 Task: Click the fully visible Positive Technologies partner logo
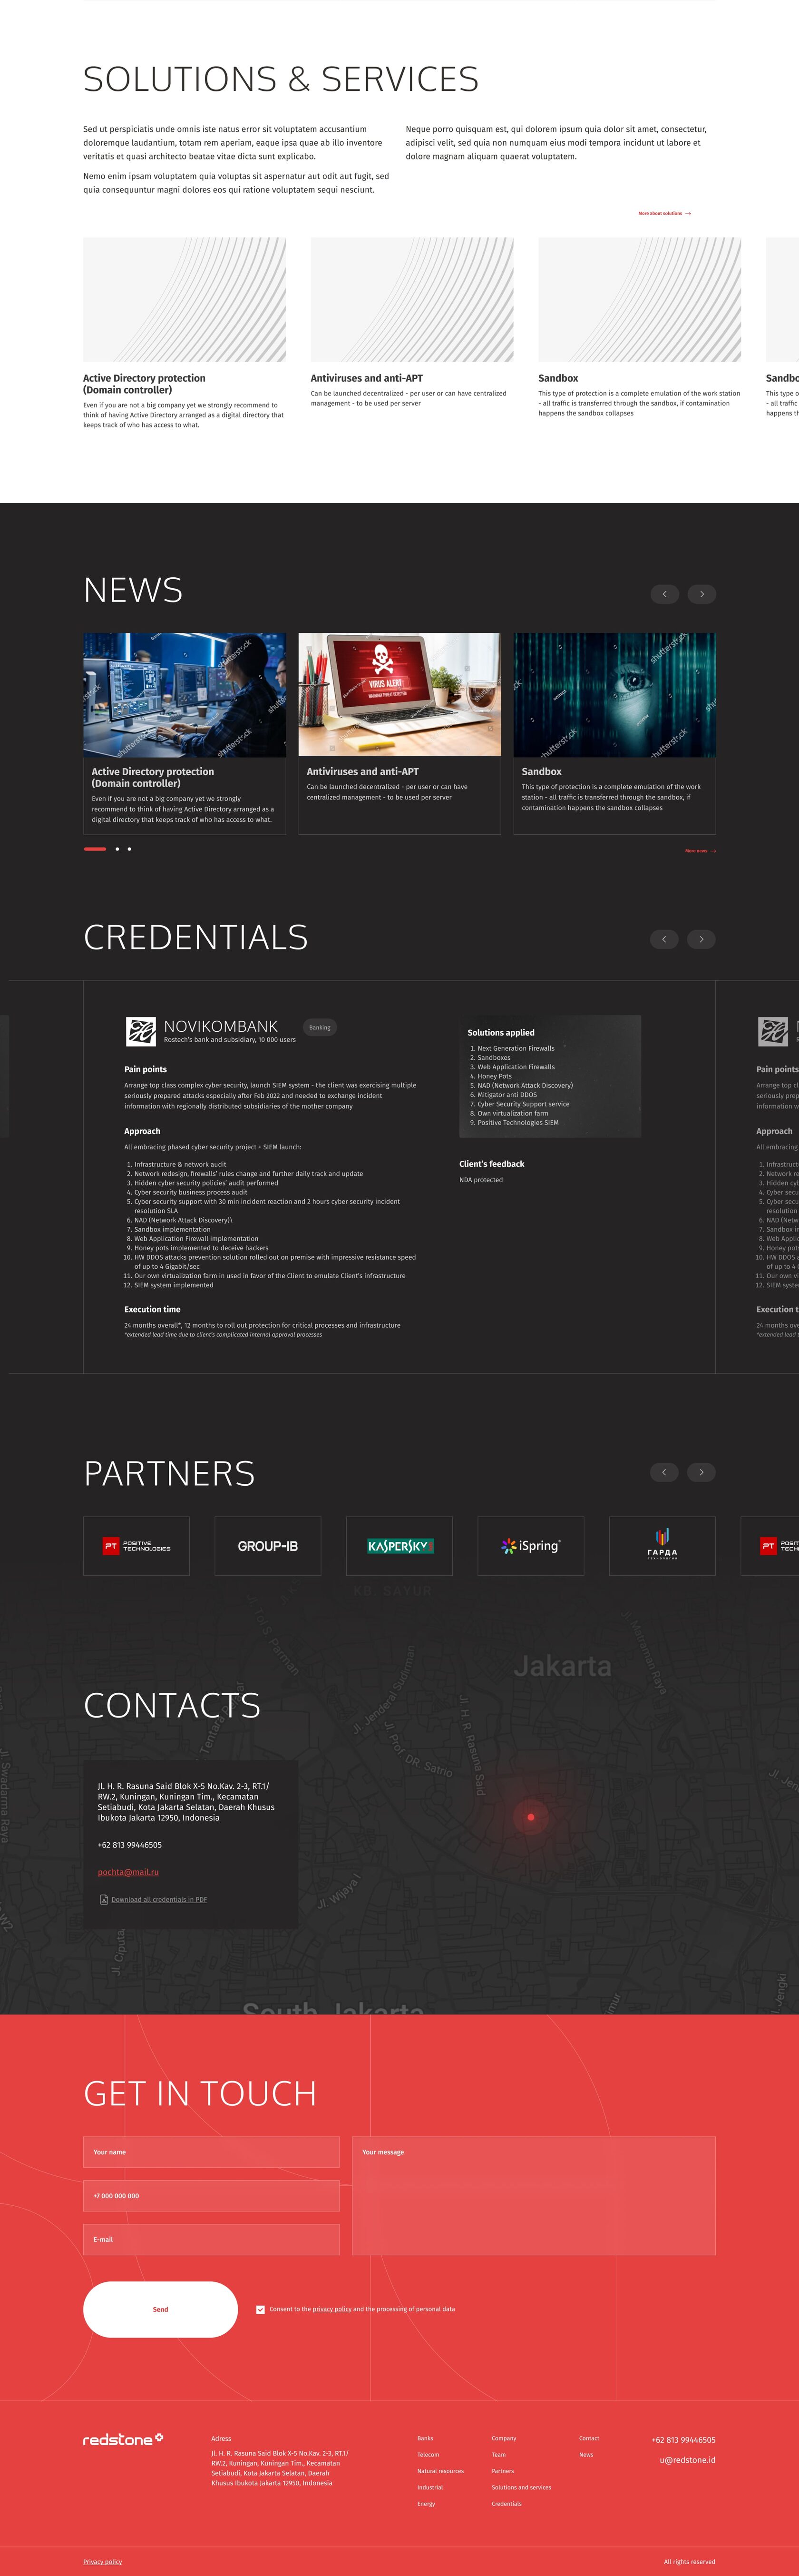click(x=136, y=1546)
